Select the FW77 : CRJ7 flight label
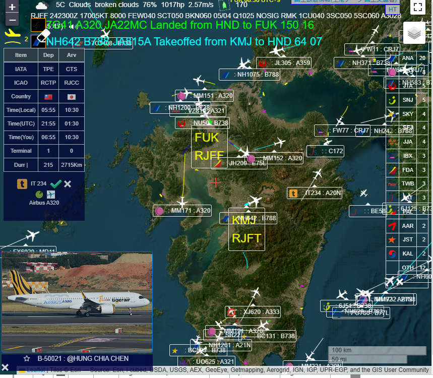The height and width of the screenshot is (378, 433). coord(342,131)
